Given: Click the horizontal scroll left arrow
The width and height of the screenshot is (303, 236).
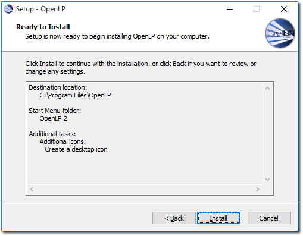Looking at the screenshot, I should point(32,189).
